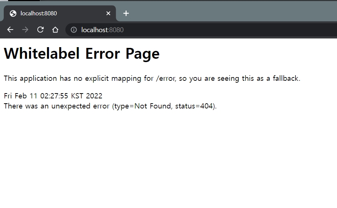The image size is (337, 208).
Task: Select the localhost:8080 tab
Action: (60, 13)
